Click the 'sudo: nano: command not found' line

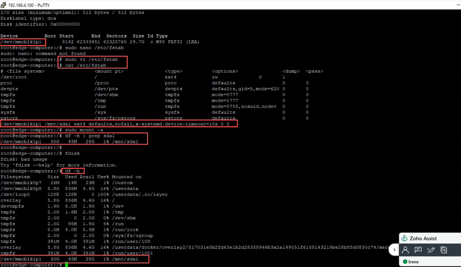coord(43,54)
